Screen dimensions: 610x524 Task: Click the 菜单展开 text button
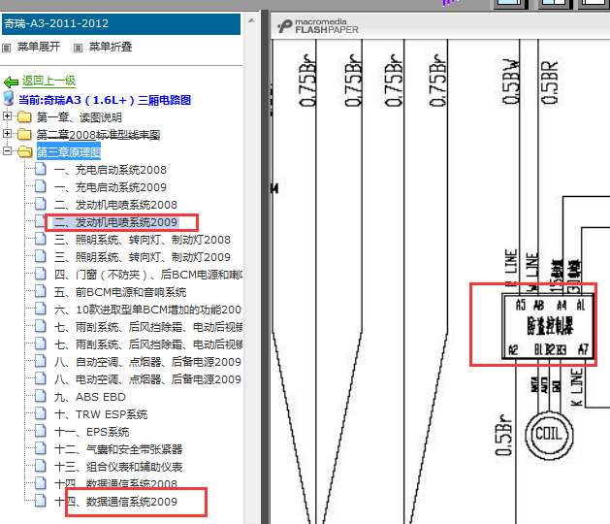(x=39, y=48)
